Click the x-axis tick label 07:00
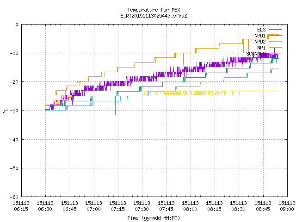The width and height of the screenshot is (296, 222). coord(93,209)
